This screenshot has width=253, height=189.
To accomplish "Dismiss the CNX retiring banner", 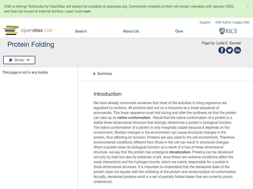I will pyautogui.click(x=248, y=6).
